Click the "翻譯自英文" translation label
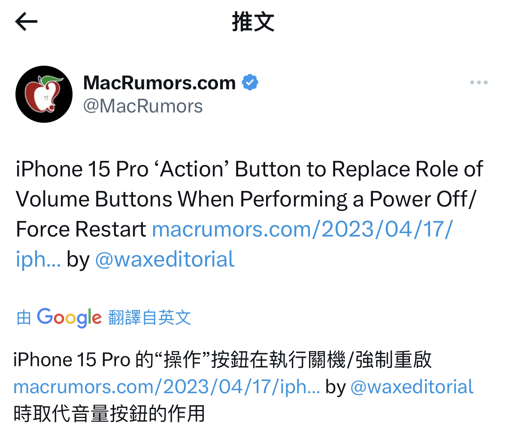Screen dimensions: 506x440 point(149,317)
